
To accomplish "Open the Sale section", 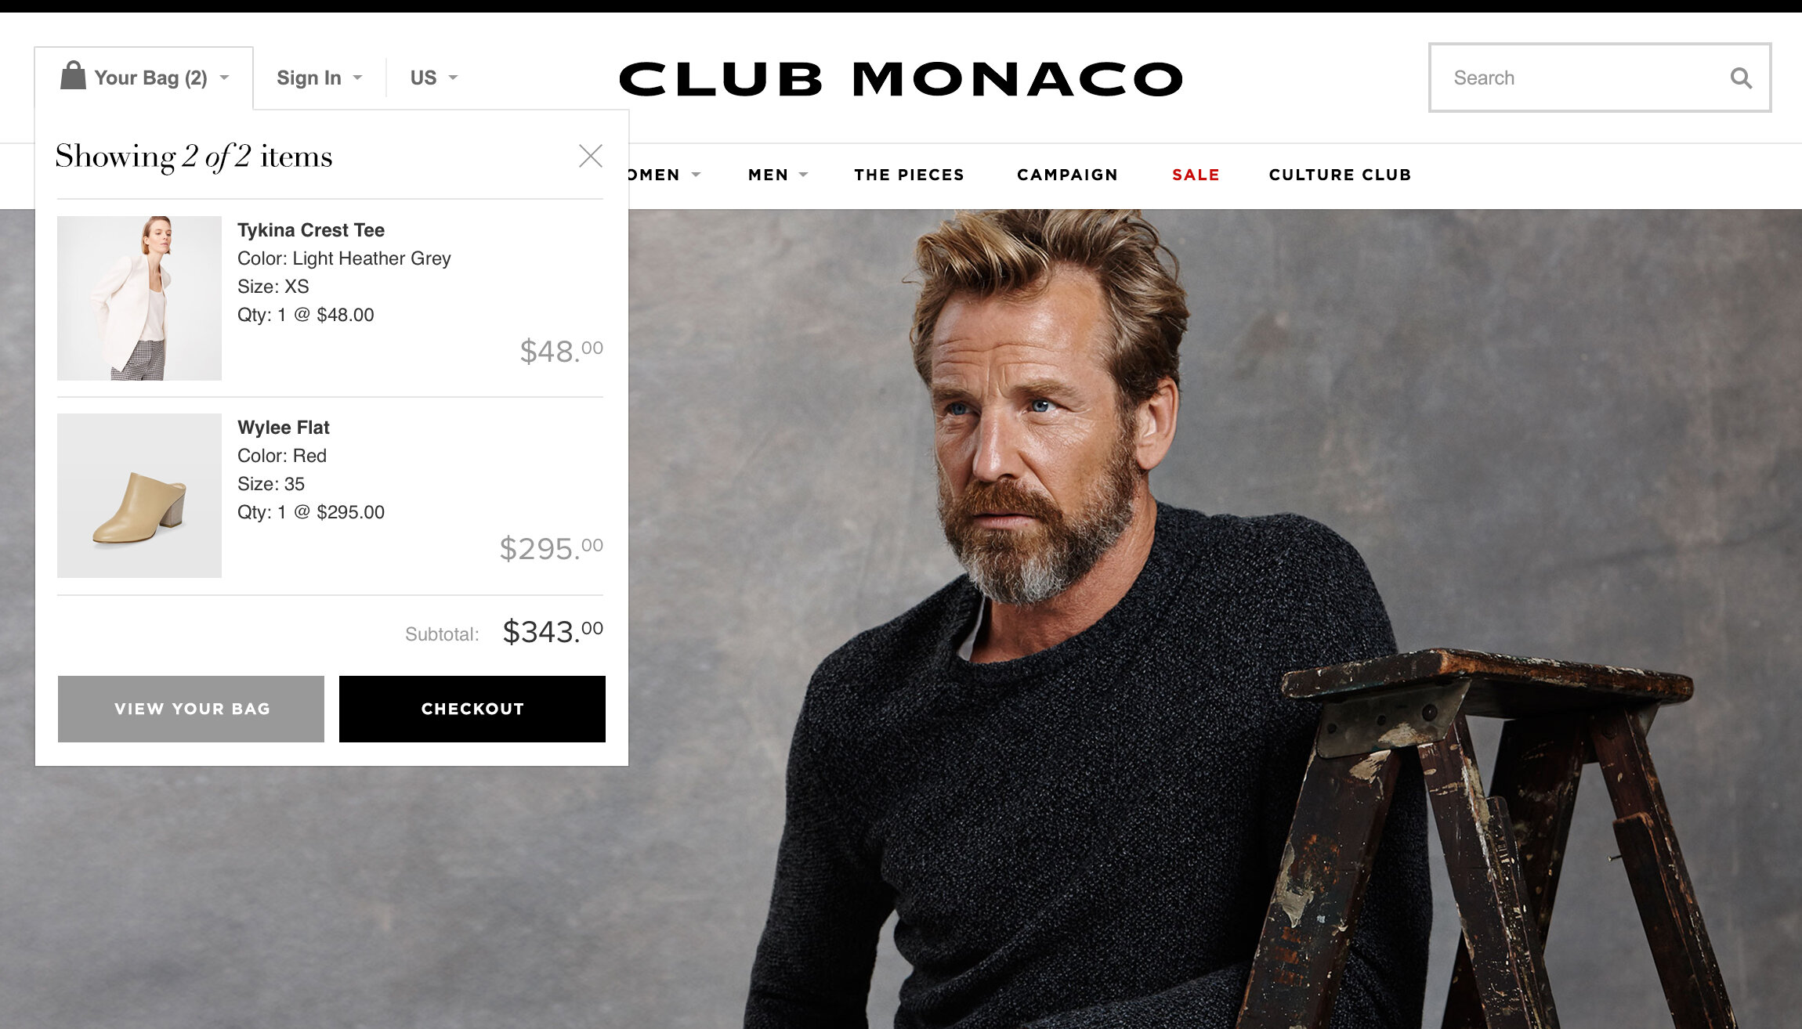I will click(1196, 175).
